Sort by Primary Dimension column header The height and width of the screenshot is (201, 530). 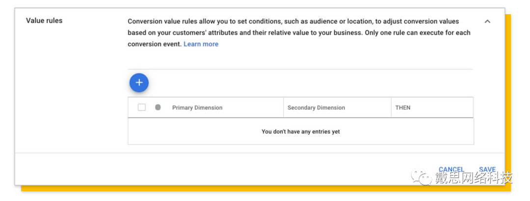pyautogui.click(x=197, y=108)
